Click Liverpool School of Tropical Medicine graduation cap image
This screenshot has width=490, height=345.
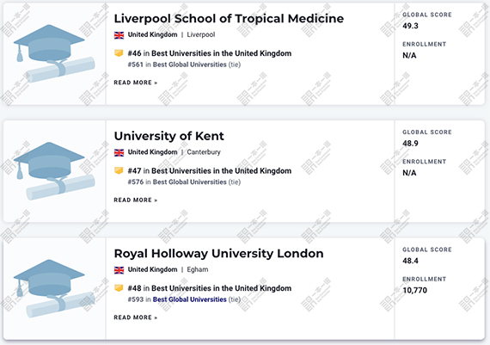pyautogui.click(x=54, y=53)
